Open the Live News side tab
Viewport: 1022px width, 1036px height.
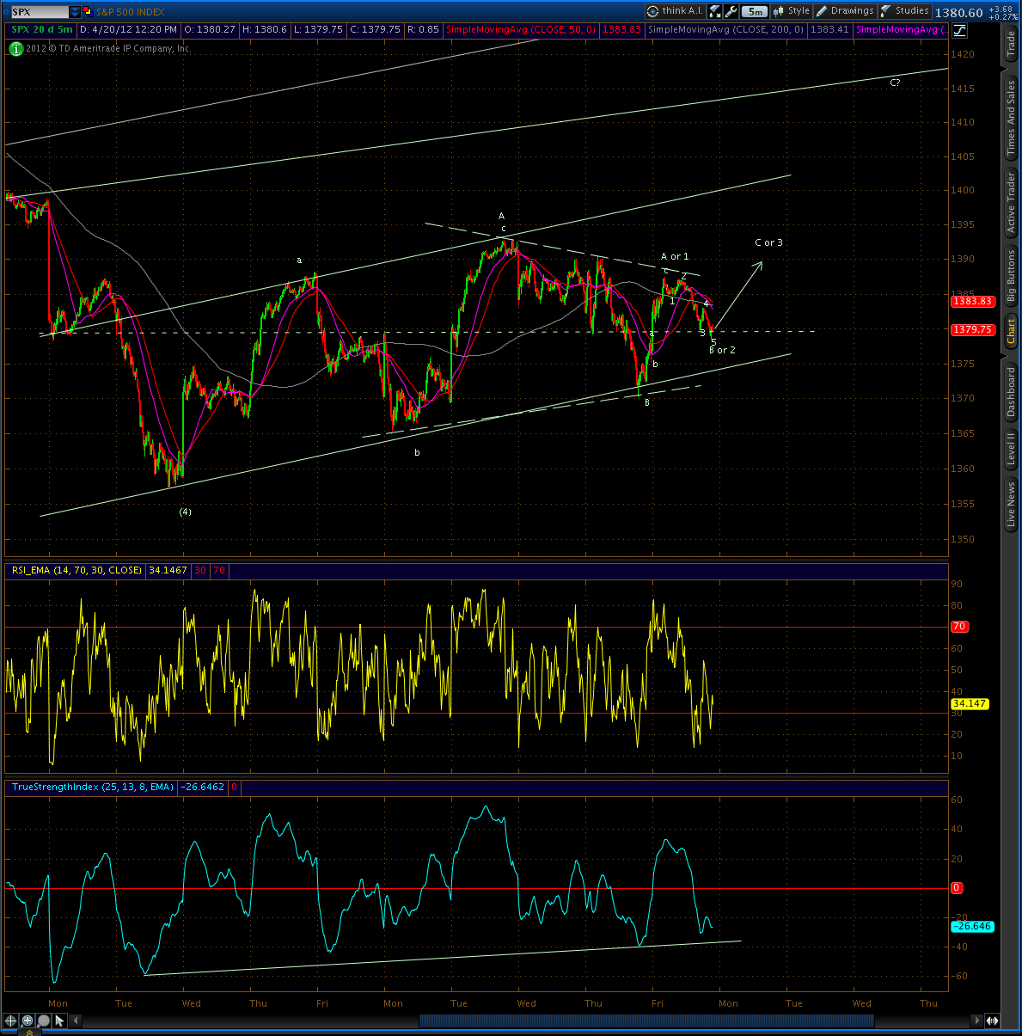1012,504
